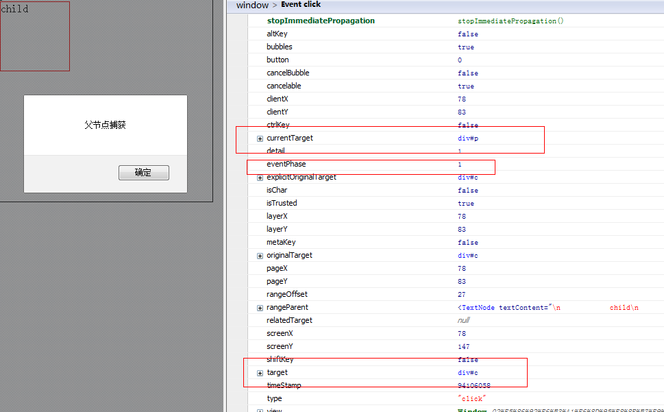This screenshot has height=412, width=664.
Task: Click the screenY value 147
Action: (464, 347)
